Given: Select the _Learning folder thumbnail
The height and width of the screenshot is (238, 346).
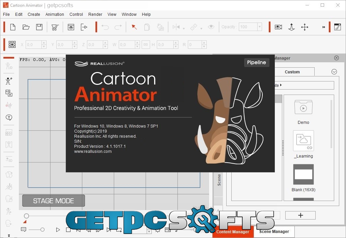Looking at the screenshot, I should pyautogui.click(x=304, y=141).
